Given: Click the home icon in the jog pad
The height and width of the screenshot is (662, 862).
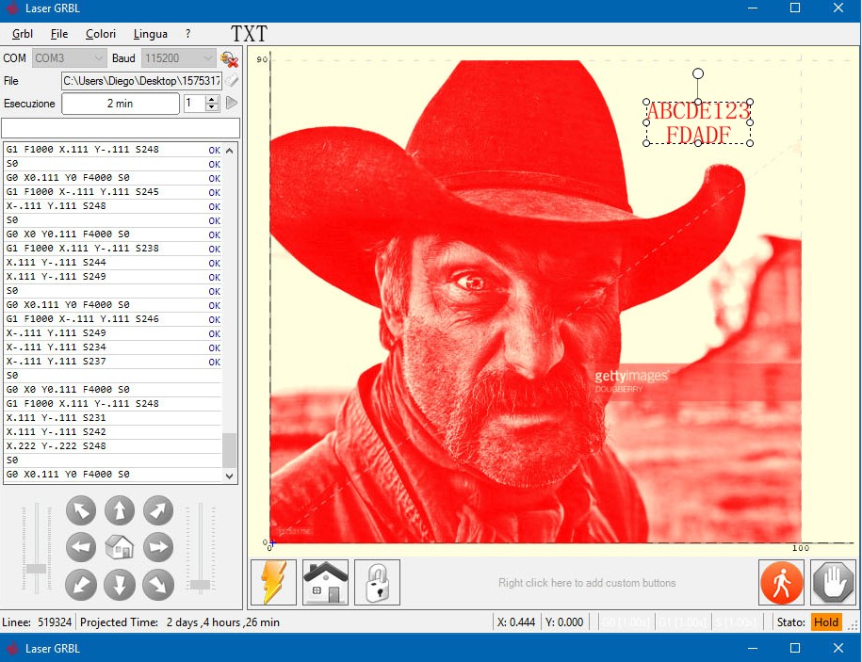Looking at the screenshot, I should point(120,547).
